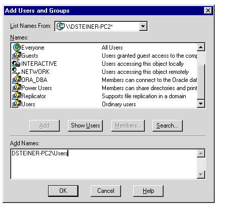
Task: Click the Show Users button
Action: coord(85,126)
